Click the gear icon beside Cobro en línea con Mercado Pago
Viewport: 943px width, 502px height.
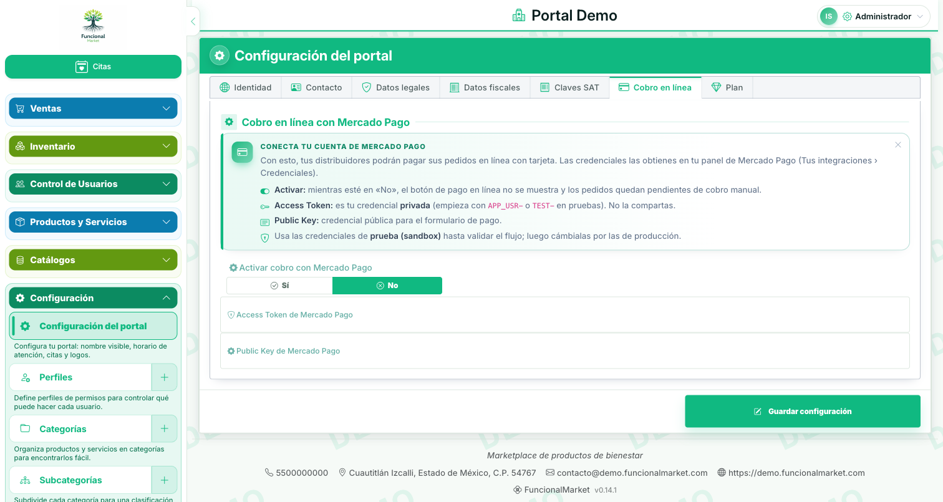pos(229,122)
